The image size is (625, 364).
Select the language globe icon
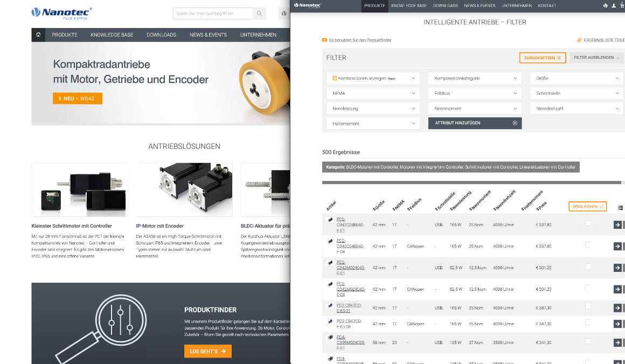coord(606,5)
